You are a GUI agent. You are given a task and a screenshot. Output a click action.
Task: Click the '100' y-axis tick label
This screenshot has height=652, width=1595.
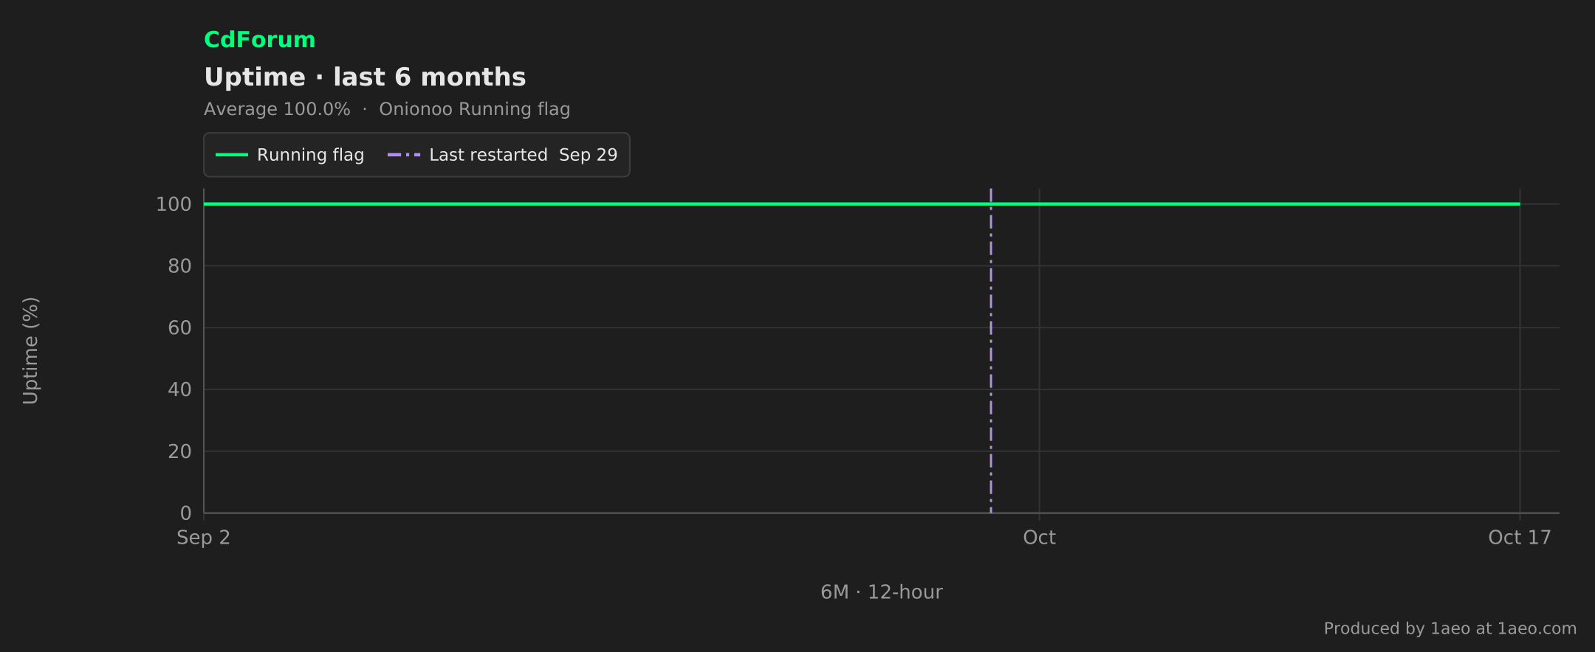[174, 204]
